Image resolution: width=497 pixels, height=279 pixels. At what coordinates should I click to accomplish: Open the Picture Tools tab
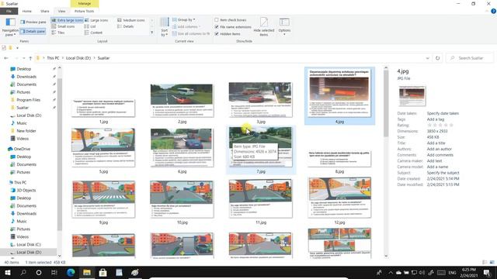(85, 11)
